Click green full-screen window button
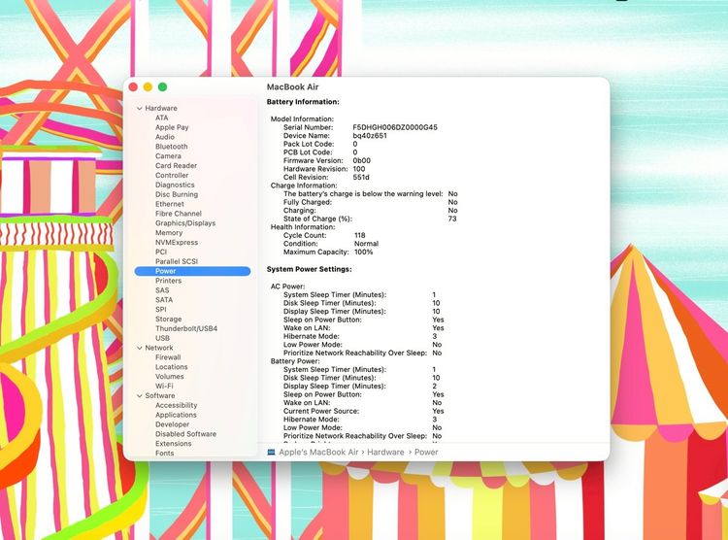This screenshot has height=540, width=728. point(163,87)
